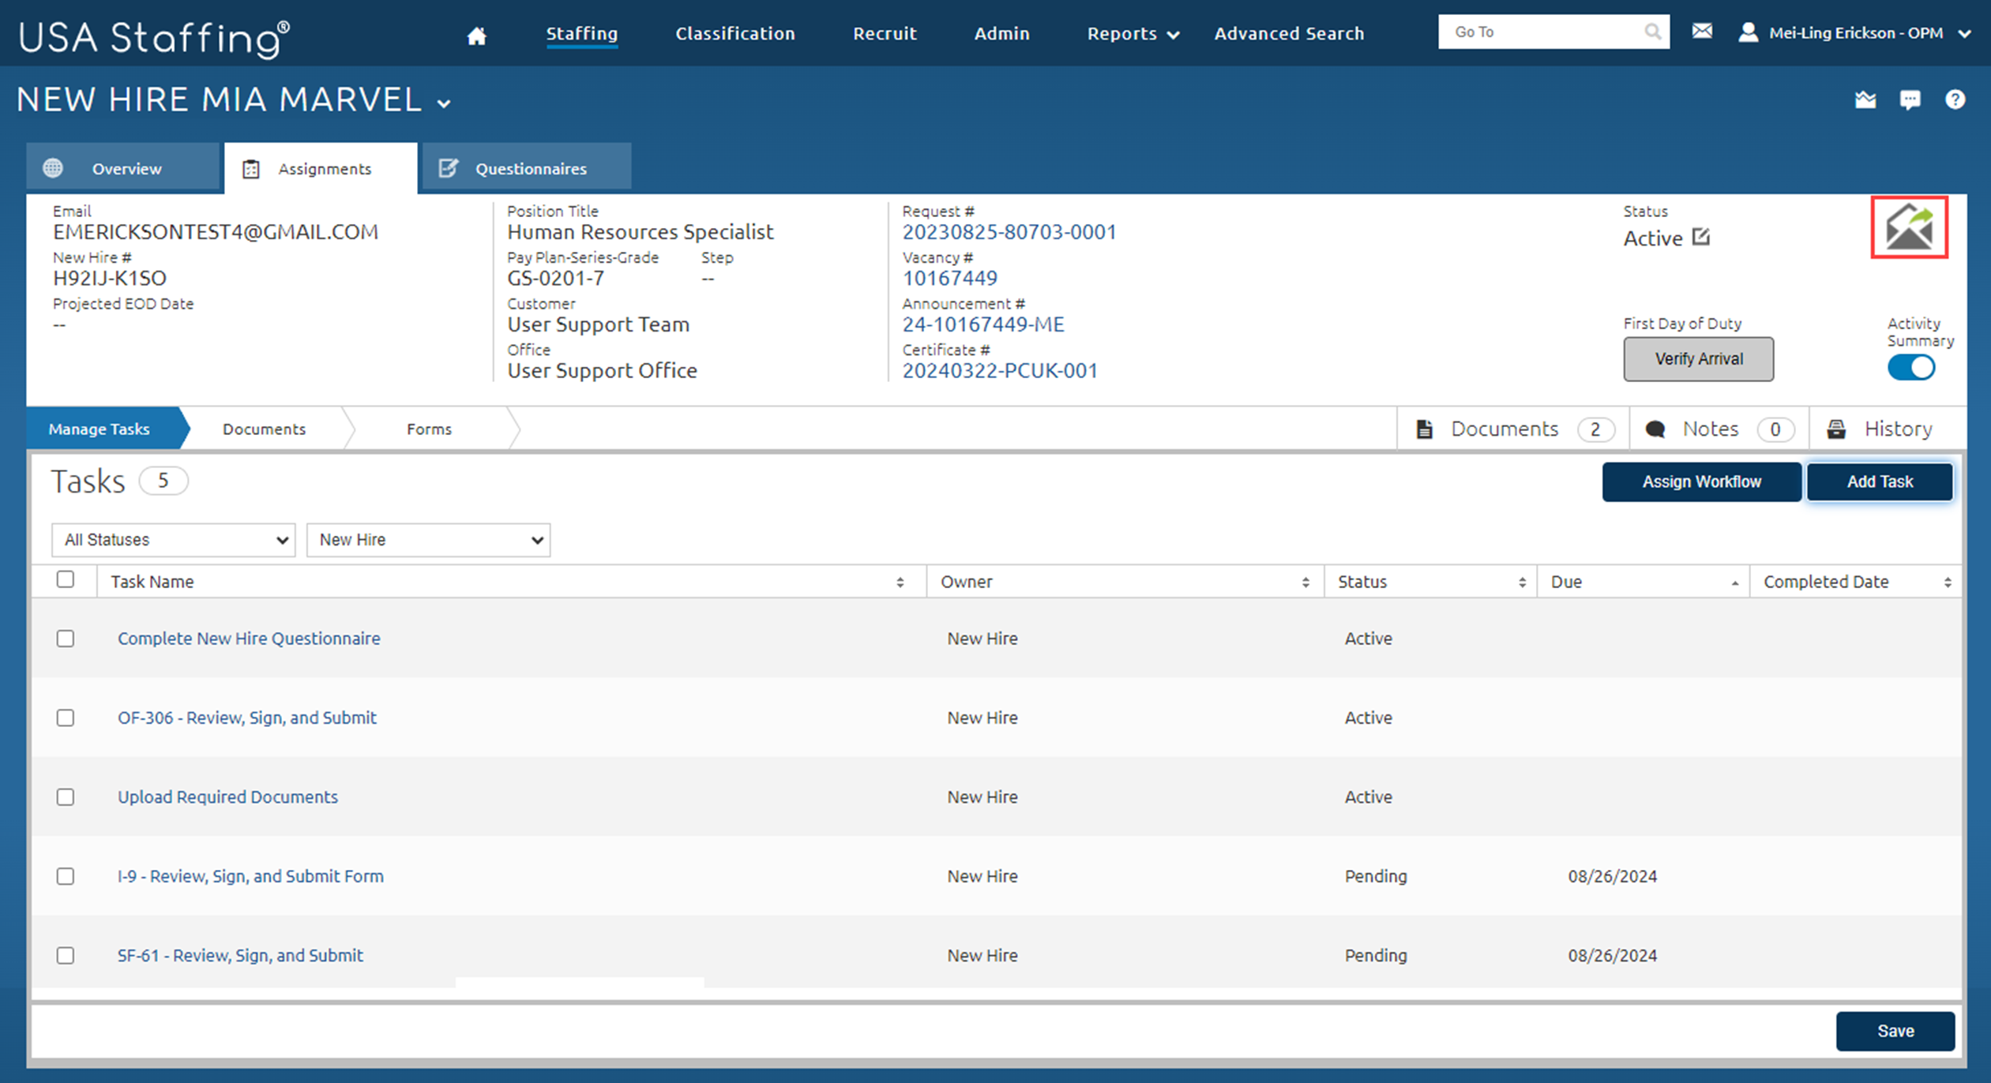This screenshot has height=1083, width=1991.
Task: Open the mail envelope icon in header
Action: coord(1702,32)
